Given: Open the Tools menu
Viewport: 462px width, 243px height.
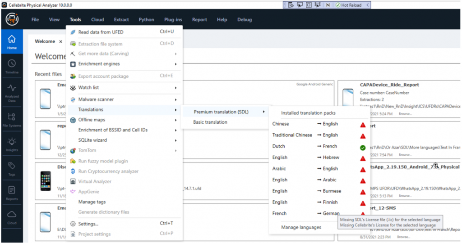Looking at the screenshot, I should click(75, 20).
